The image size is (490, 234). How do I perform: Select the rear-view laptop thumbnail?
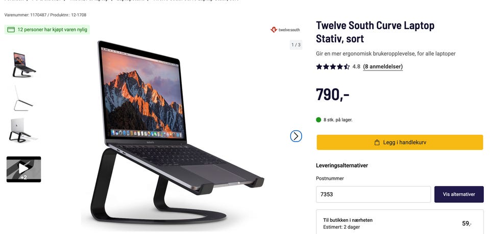(23, 130)
